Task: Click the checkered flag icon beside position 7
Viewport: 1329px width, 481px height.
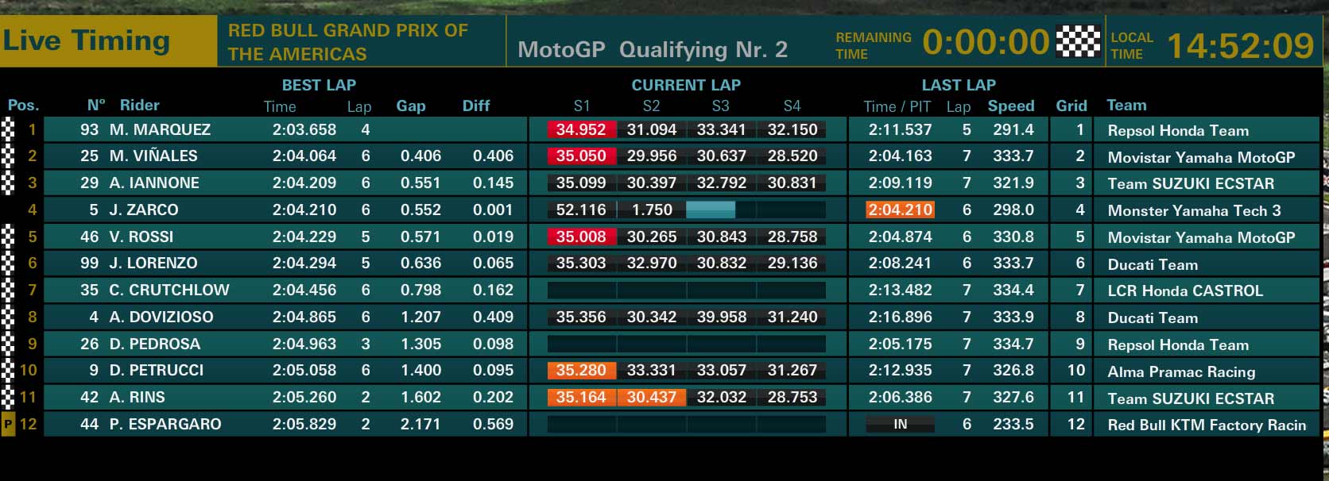Action: pyautogui.click(x=8, y=290)
